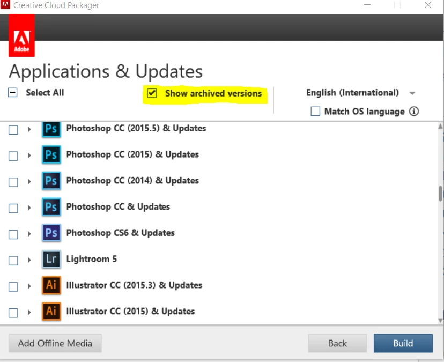Screen dimensions: 444x362
Task: Click the list scrollbar down arrow
Action: pos(440,321)
